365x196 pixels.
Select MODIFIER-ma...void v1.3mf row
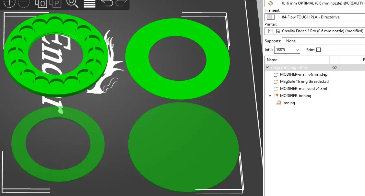coord(303,89)
